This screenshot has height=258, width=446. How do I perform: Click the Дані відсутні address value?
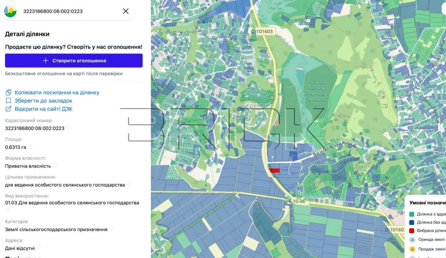tap(20, 248)
